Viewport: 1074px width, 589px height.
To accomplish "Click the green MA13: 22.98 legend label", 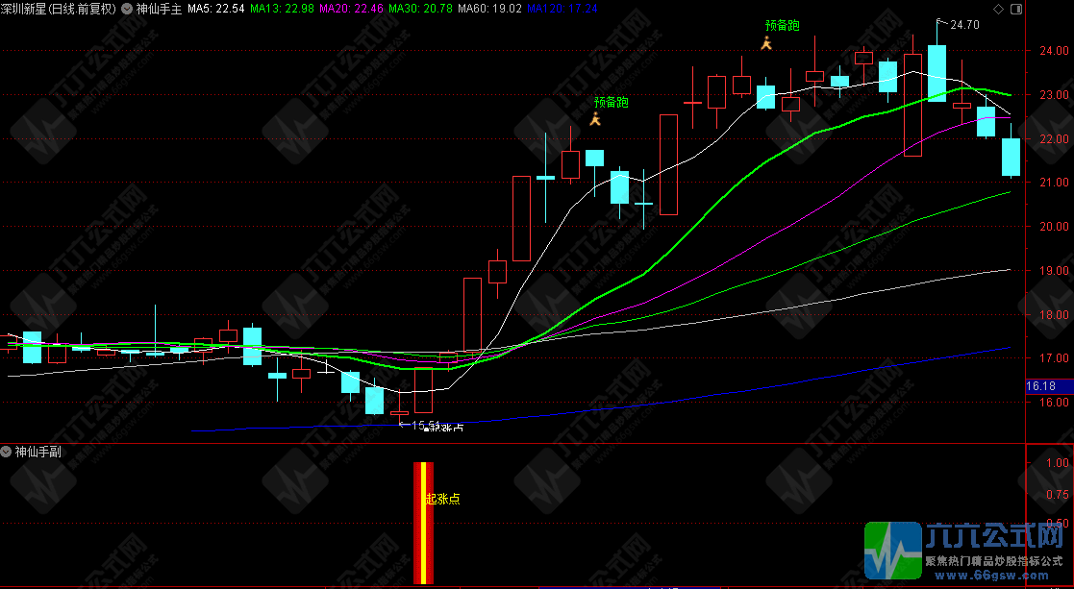I will click(281, 9).
